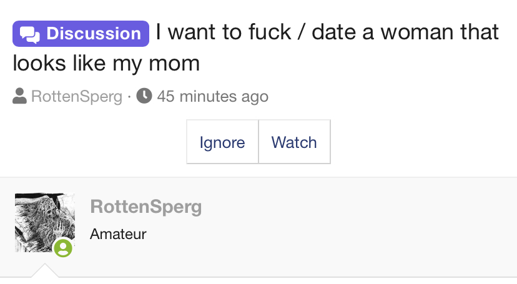Click the dot separator between author and time

[x=129, y=97]
